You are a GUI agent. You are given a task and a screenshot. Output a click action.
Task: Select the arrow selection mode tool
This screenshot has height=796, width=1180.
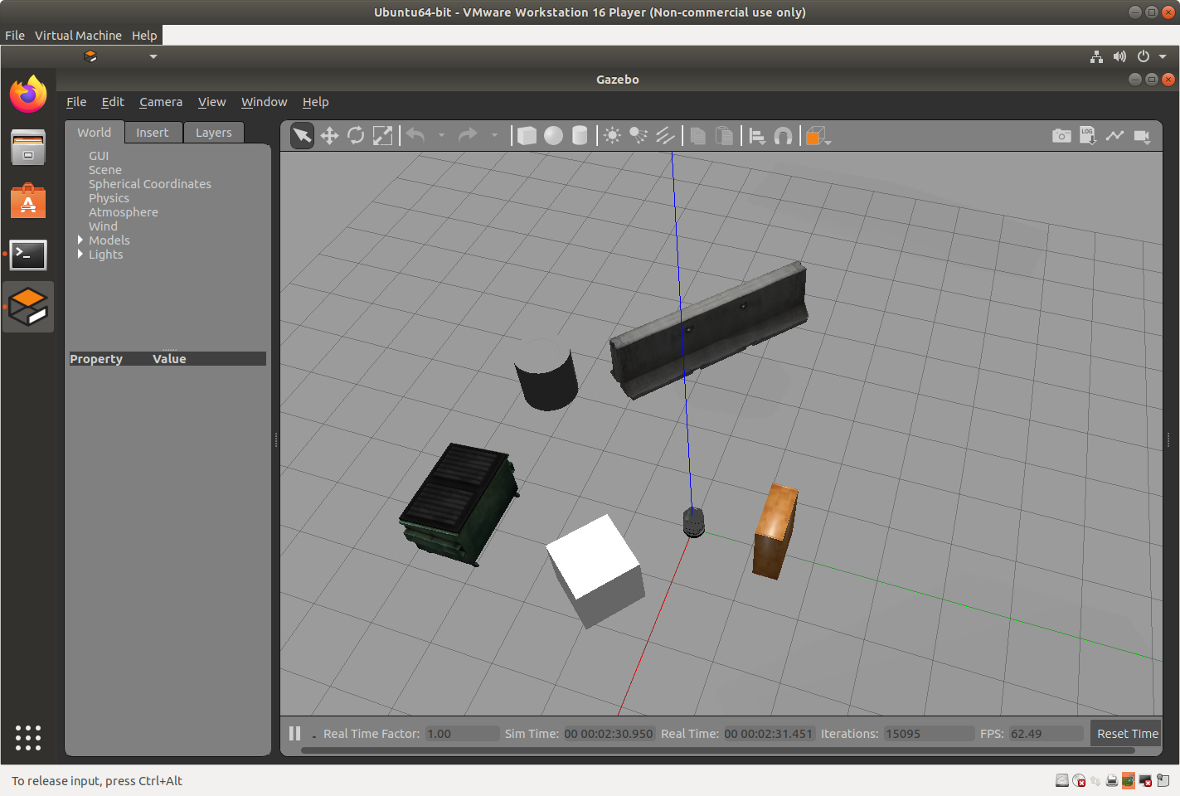pos(303,136)
